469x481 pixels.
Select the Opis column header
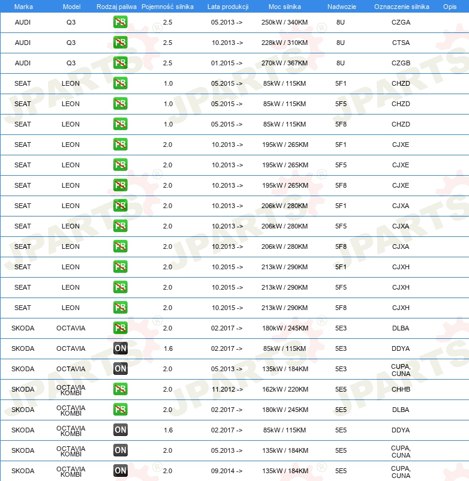tap(449, 6)
